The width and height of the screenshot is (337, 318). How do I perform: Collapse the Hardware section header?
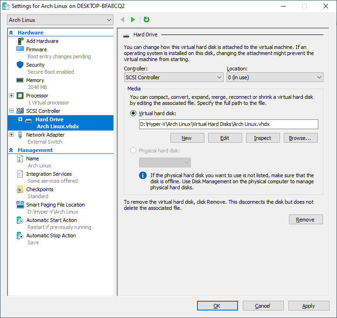[11, 33]
